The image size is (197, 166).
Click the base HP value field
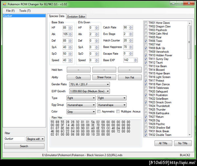click(x=66, y=28)
